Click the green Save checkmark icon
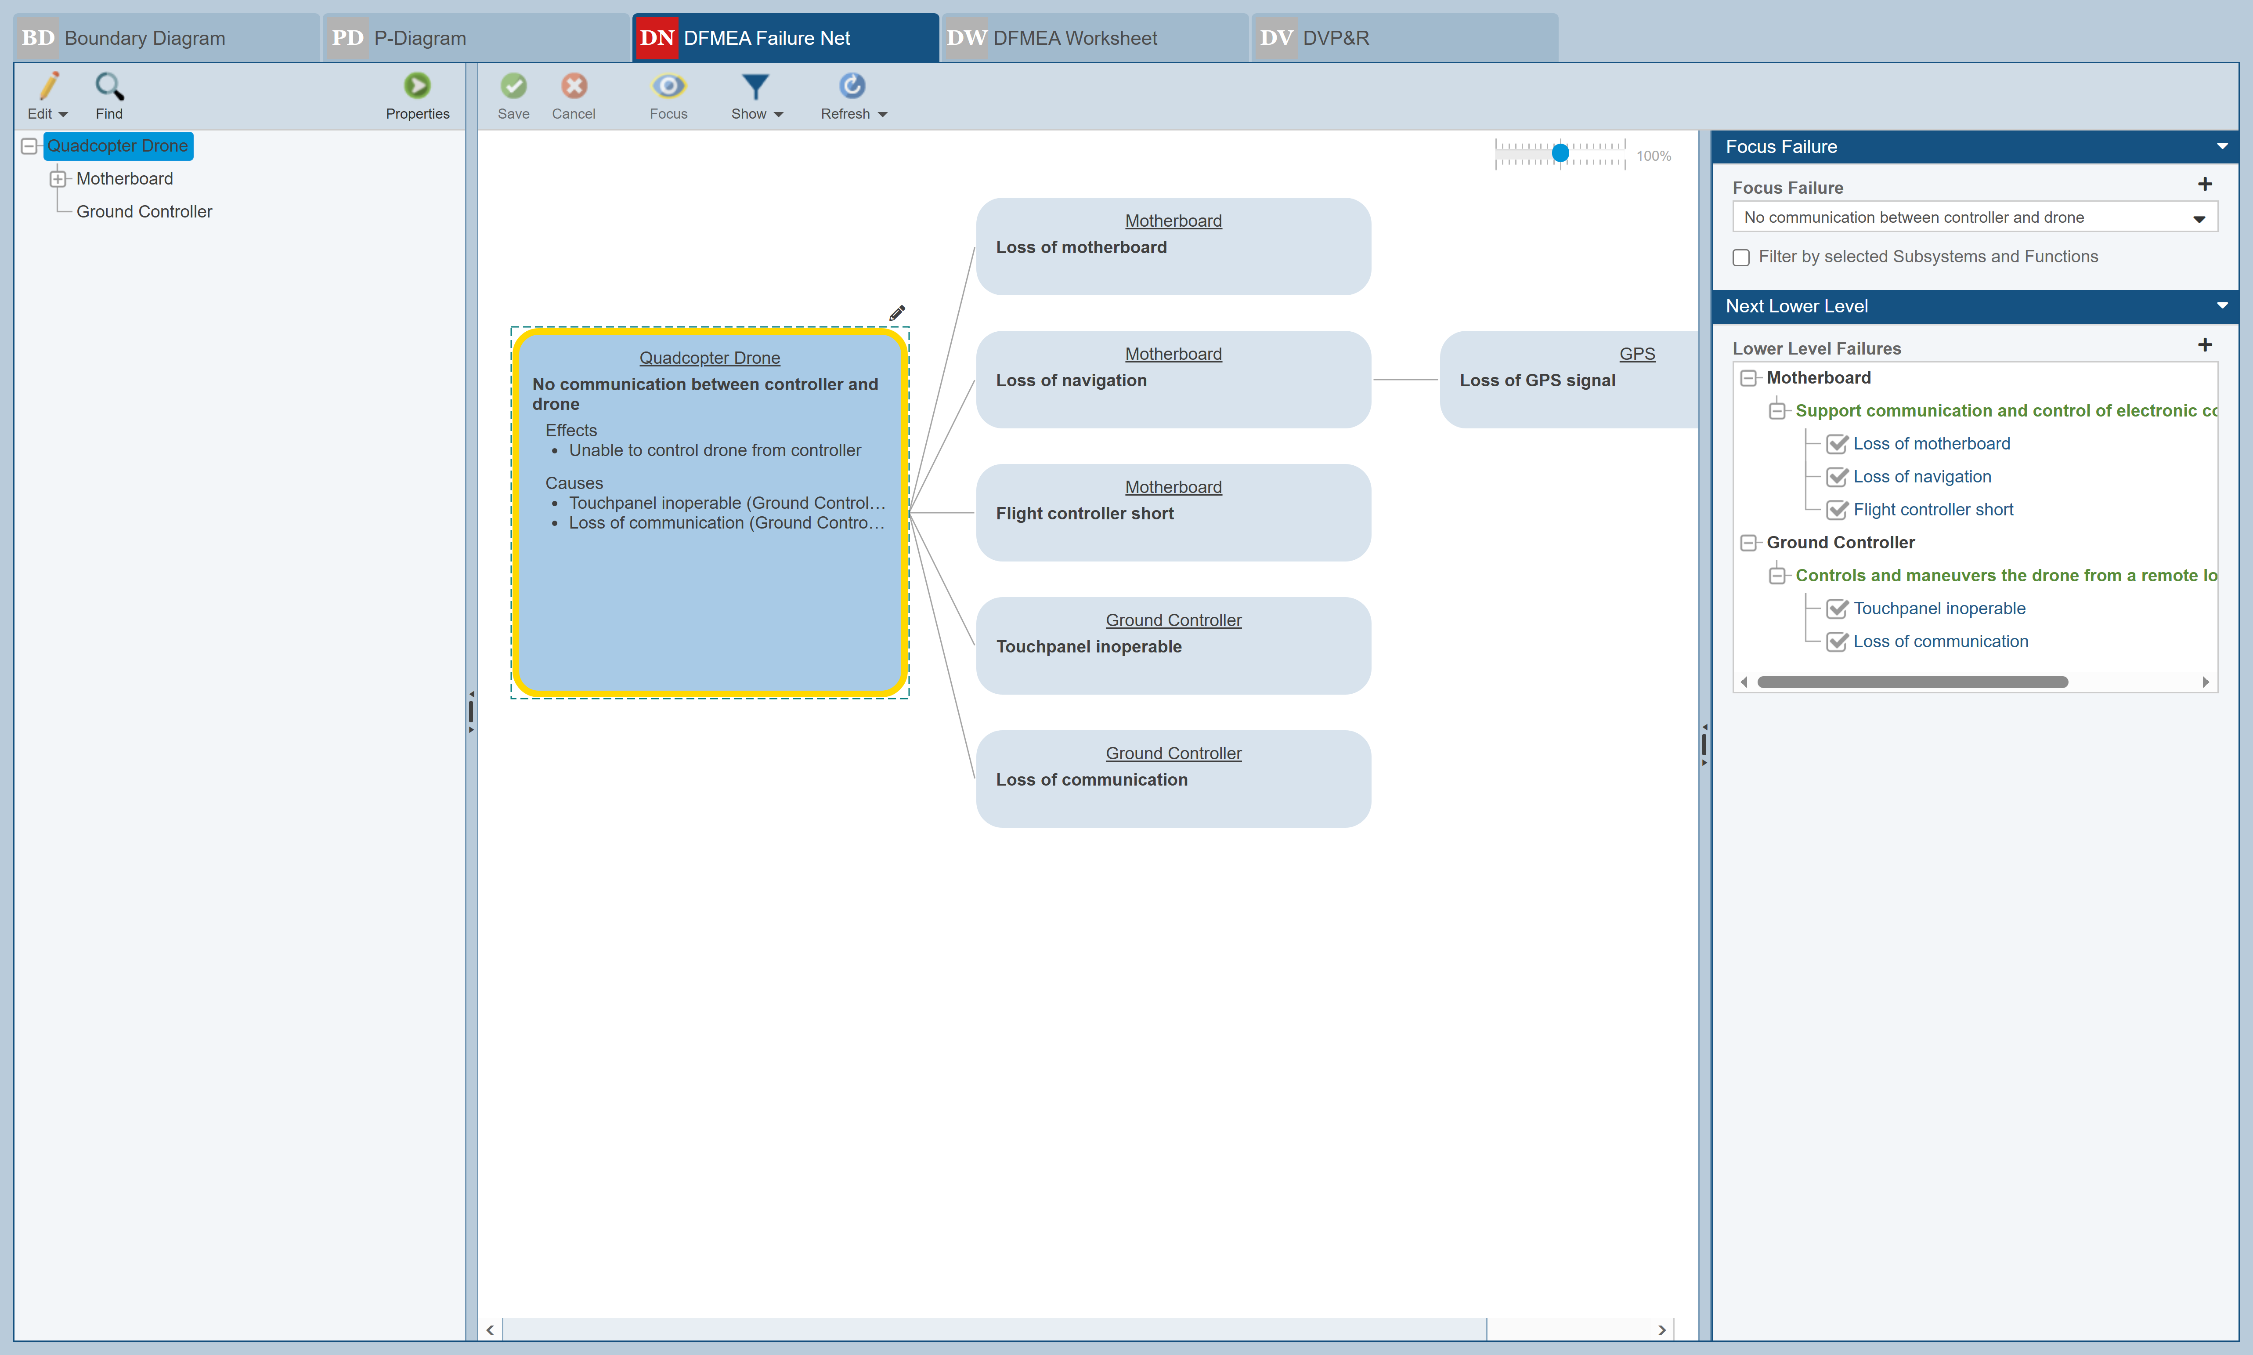Viewport: 2253px width, 1355px height. click(x=513, y=87)
